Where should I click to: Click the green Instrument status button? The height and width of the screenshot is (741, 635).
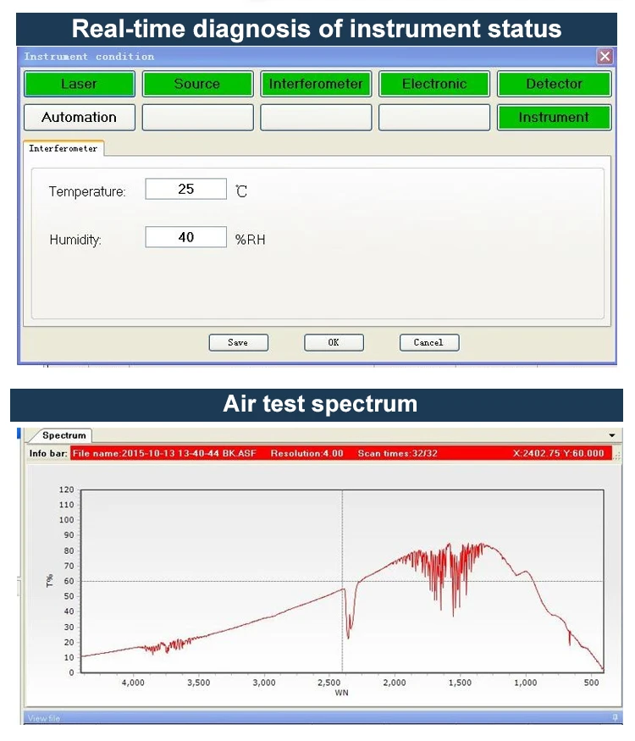pos(555,117)
